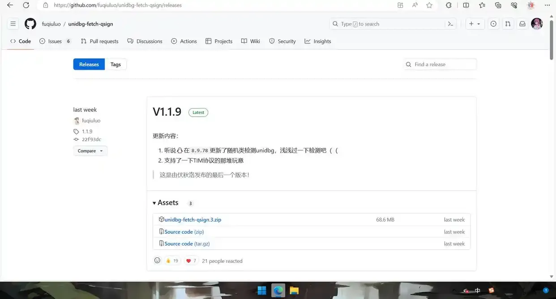Image resolution: width=556 pixels, height=299 pixels.
Task: Click the Latest label badge
Action: [198, 113]
